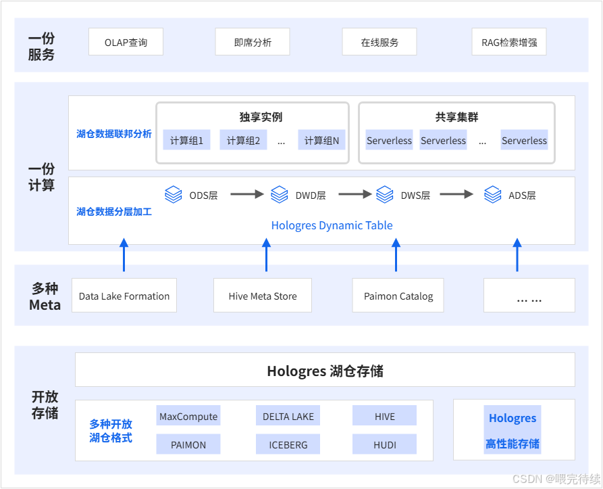
Task: Click the DWS层 label
Action: tap(415, 195)
